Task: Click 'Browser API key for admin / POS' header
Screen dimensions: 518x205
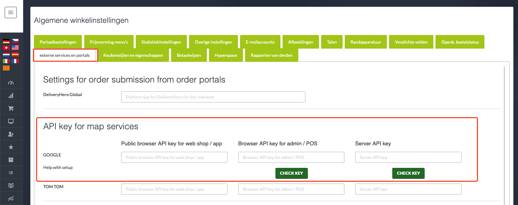Action: point(278,144)
